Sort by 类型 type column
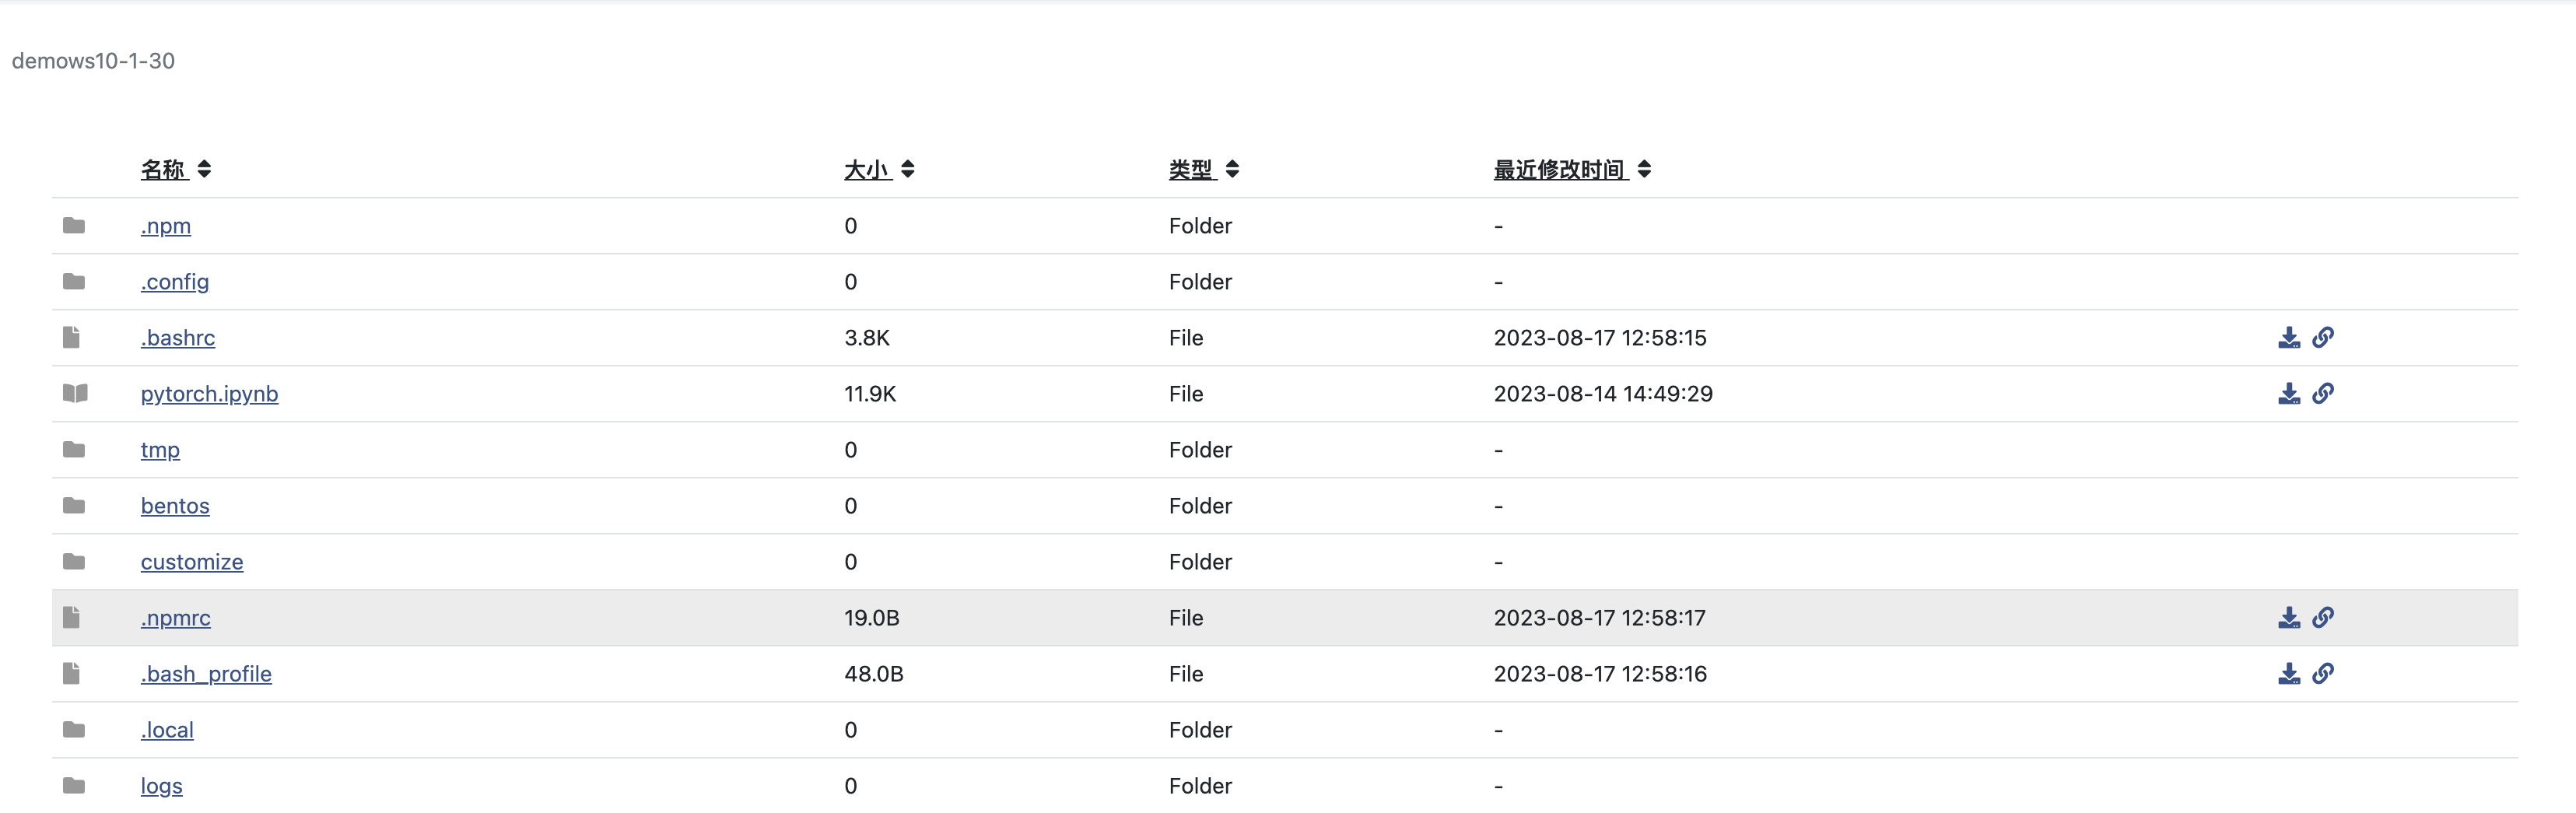This screenshot has height=813, width=2576. [x=1232, y=169]
